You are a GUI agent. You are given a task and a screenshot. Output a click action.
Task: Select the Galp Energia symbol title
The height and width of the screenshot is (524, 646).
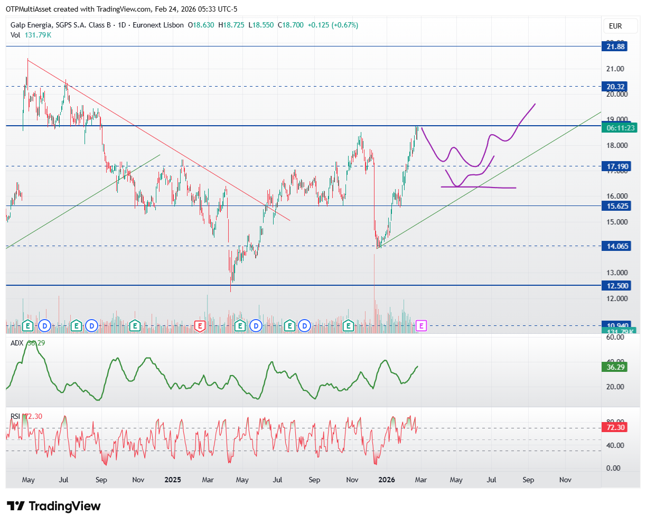97,25
